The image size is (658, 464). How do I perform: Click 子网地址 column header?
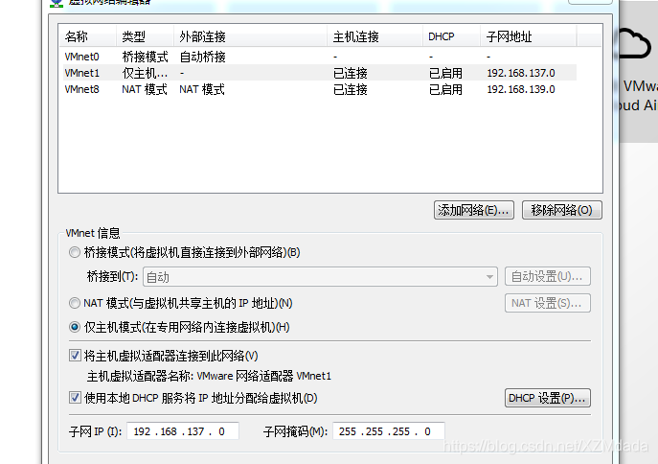coord(528,36)
